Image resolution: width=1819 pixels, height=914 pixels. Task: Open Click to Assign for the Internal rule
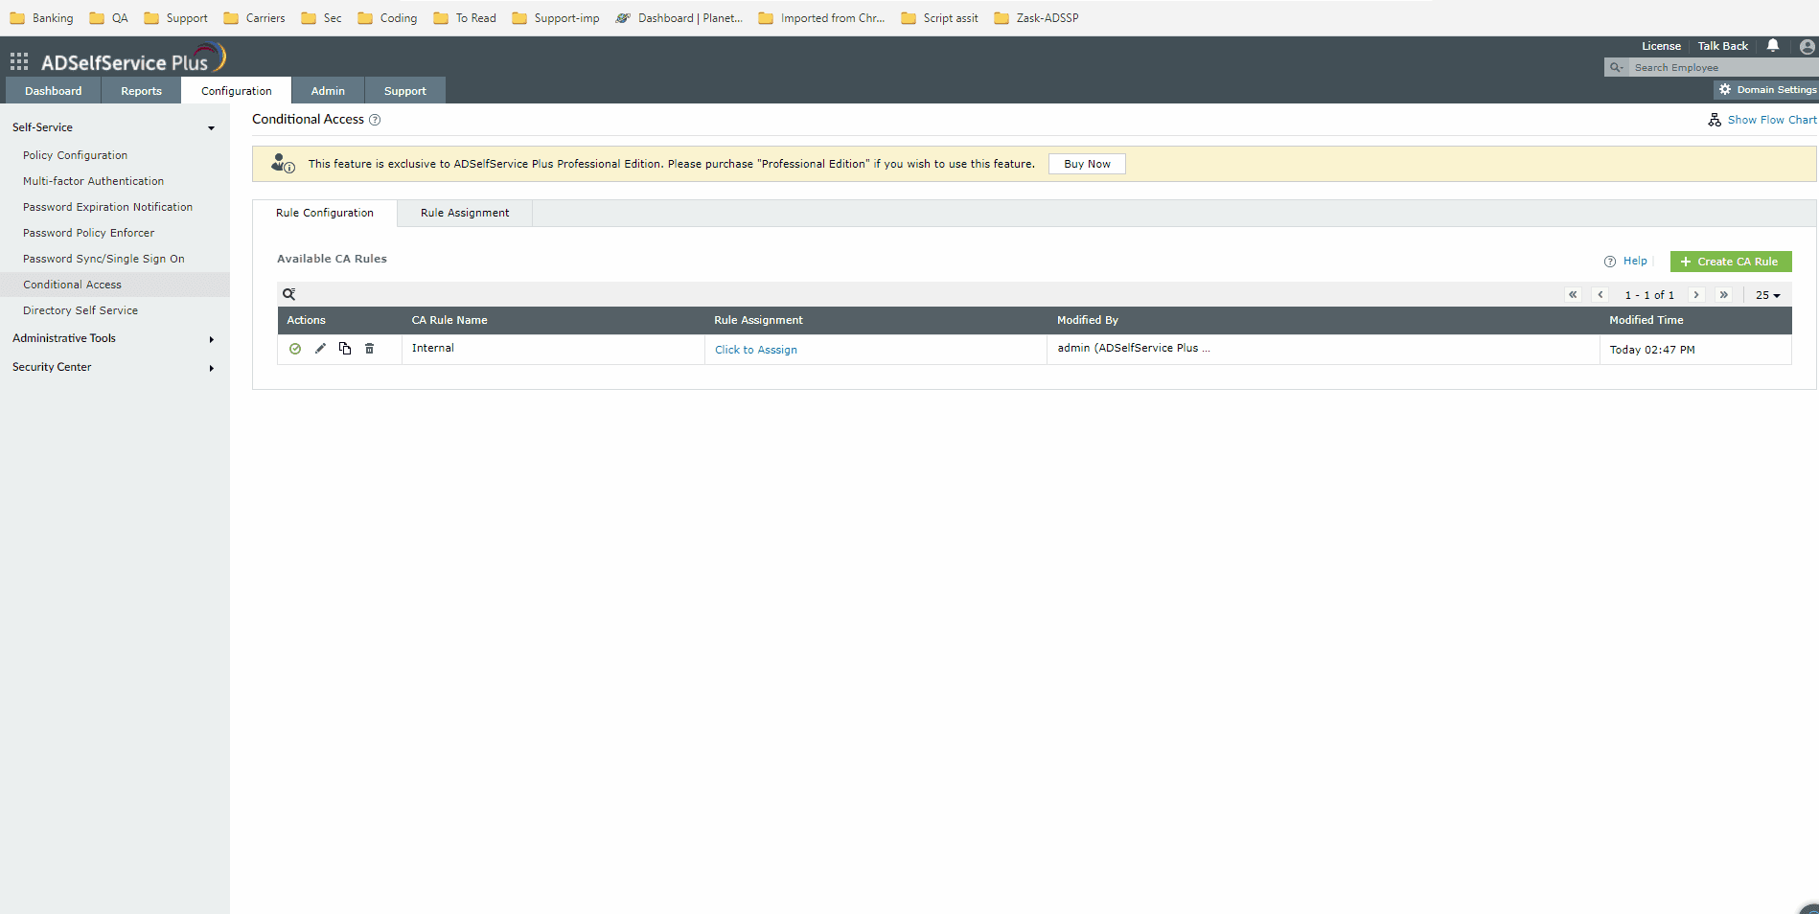755,350
